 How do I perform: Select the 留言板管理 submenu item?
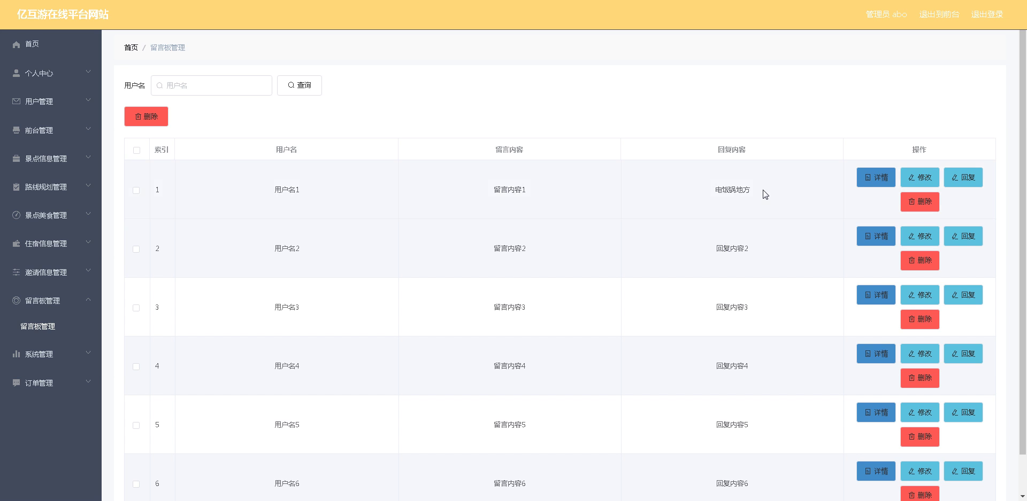click(x=51, y=326)
